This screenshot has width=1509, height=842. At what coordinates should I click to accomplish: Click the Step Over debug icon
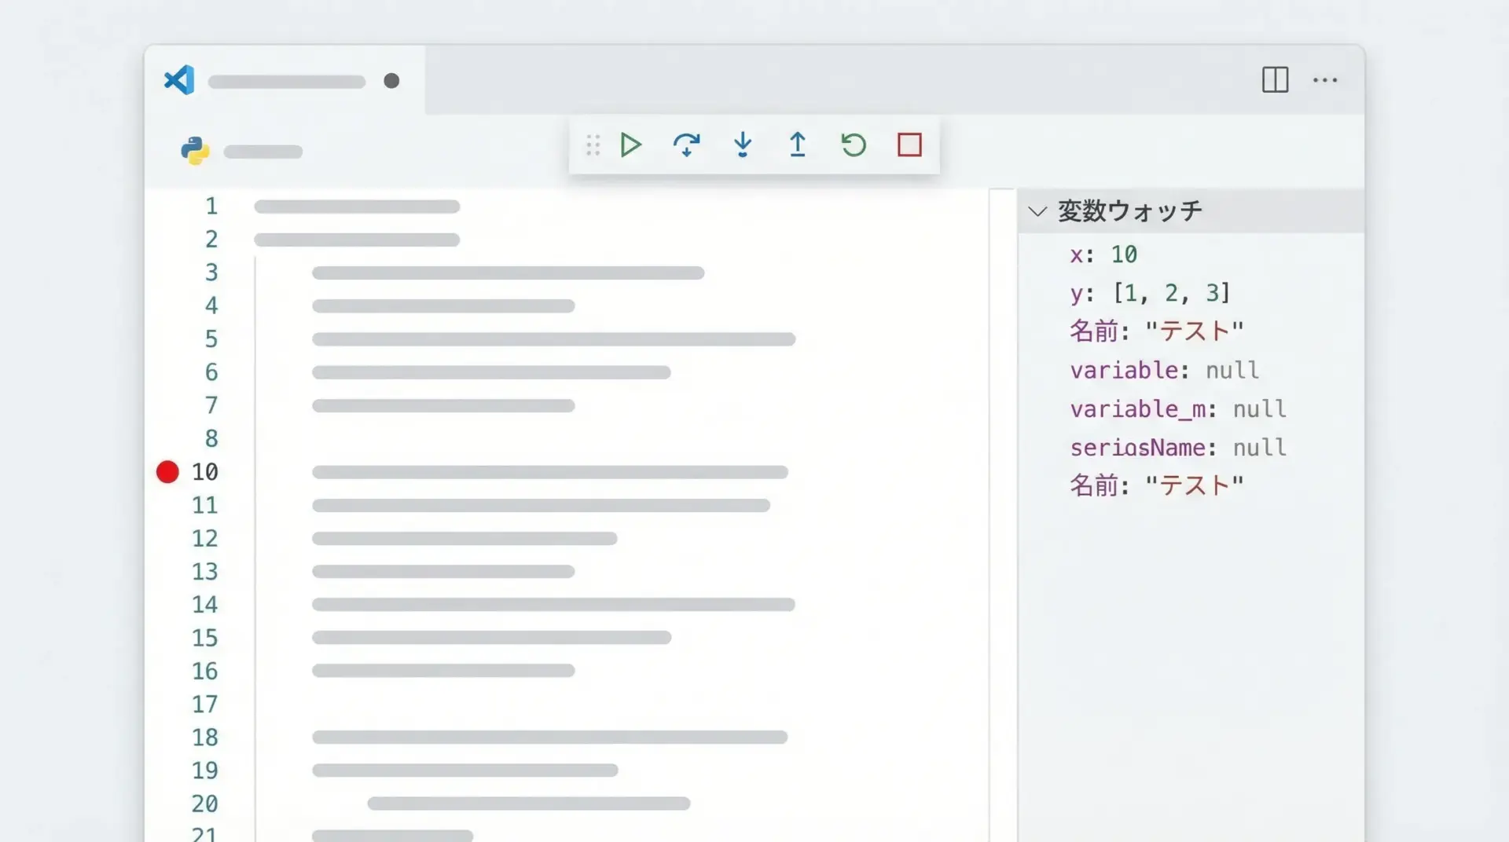coord(686,145)
